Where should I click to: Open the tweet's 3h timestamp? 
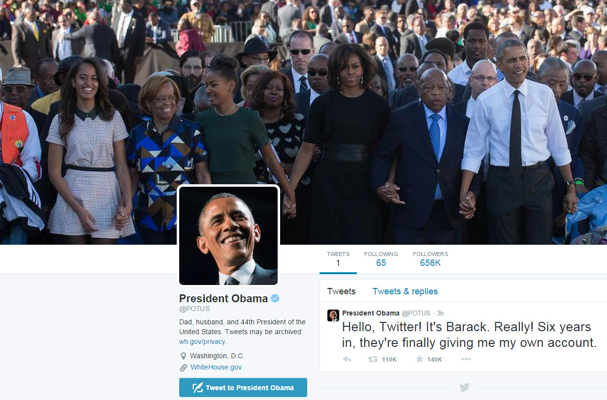point(440,313)
